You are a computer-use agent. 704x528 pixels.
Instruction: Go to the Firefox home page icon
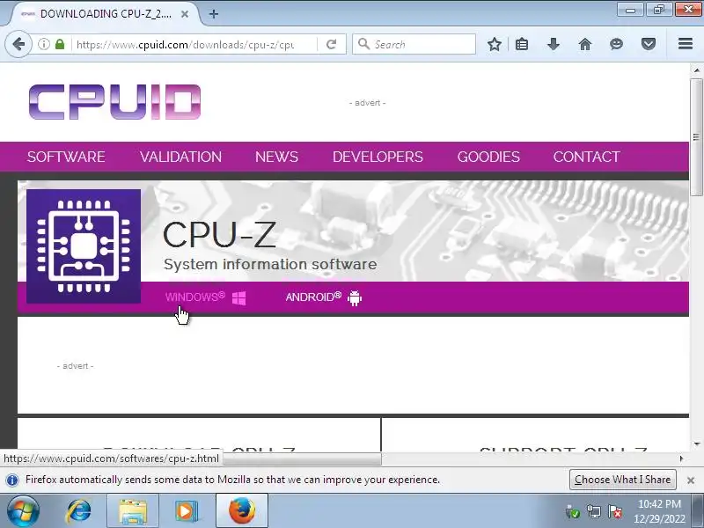pos(585,44)
